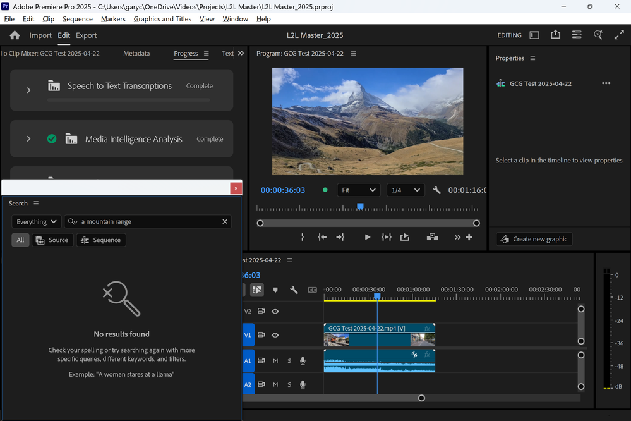Go to the Home screen icon
Image resolution: width=631 pixels, height=421 pixels.
pyautogui.click(x=15, y=35)
